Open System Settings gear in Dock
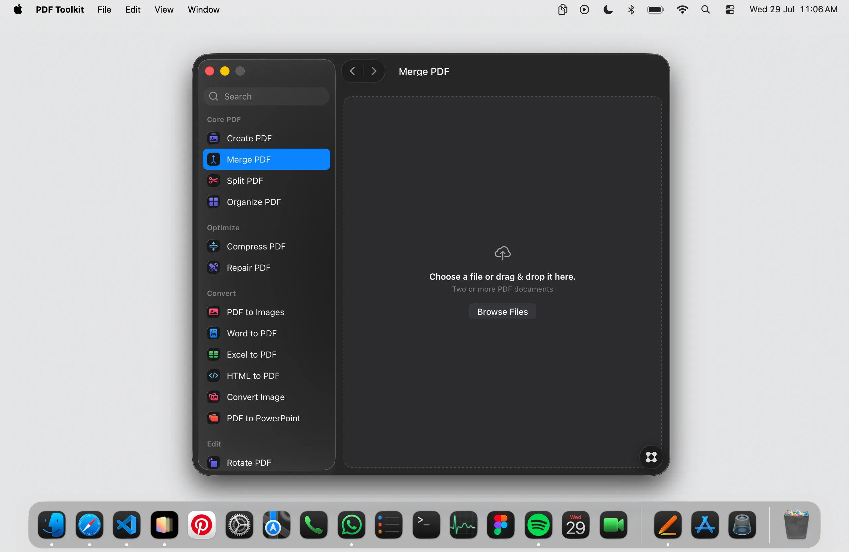The image size is (849, 552). 239,525
